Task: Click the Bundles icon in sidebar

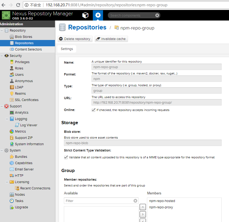Action: 12,157
